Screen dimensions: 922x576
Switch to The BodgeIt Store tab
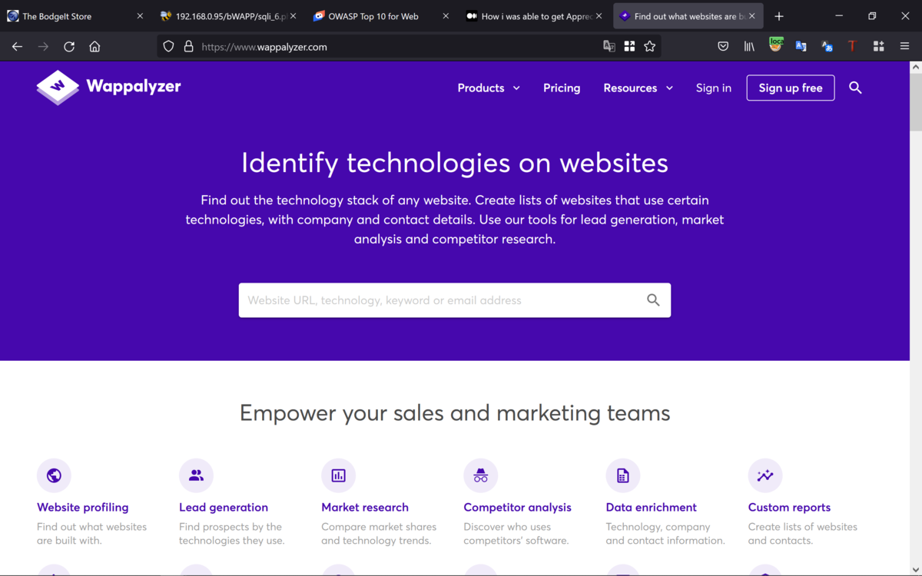coord(74,16)
